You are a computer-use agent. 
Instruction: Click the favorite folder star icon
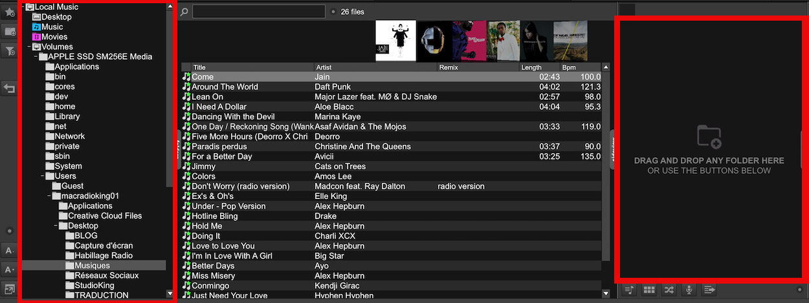pos(10,12)
